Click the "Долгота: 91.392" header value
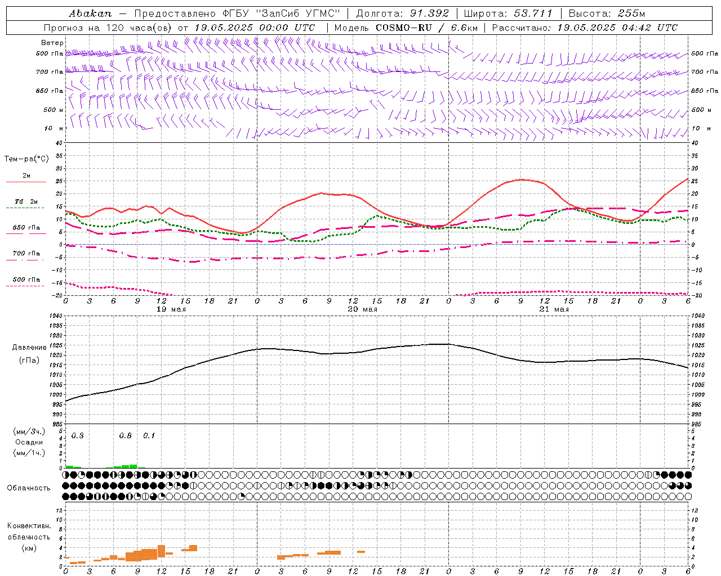 click(403, 13)
